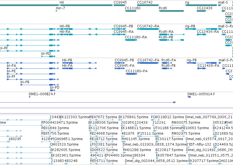Screen dimensions: 233x165
Task: Click the Hil gene label in top track
Action: click(x=62, y=2)
